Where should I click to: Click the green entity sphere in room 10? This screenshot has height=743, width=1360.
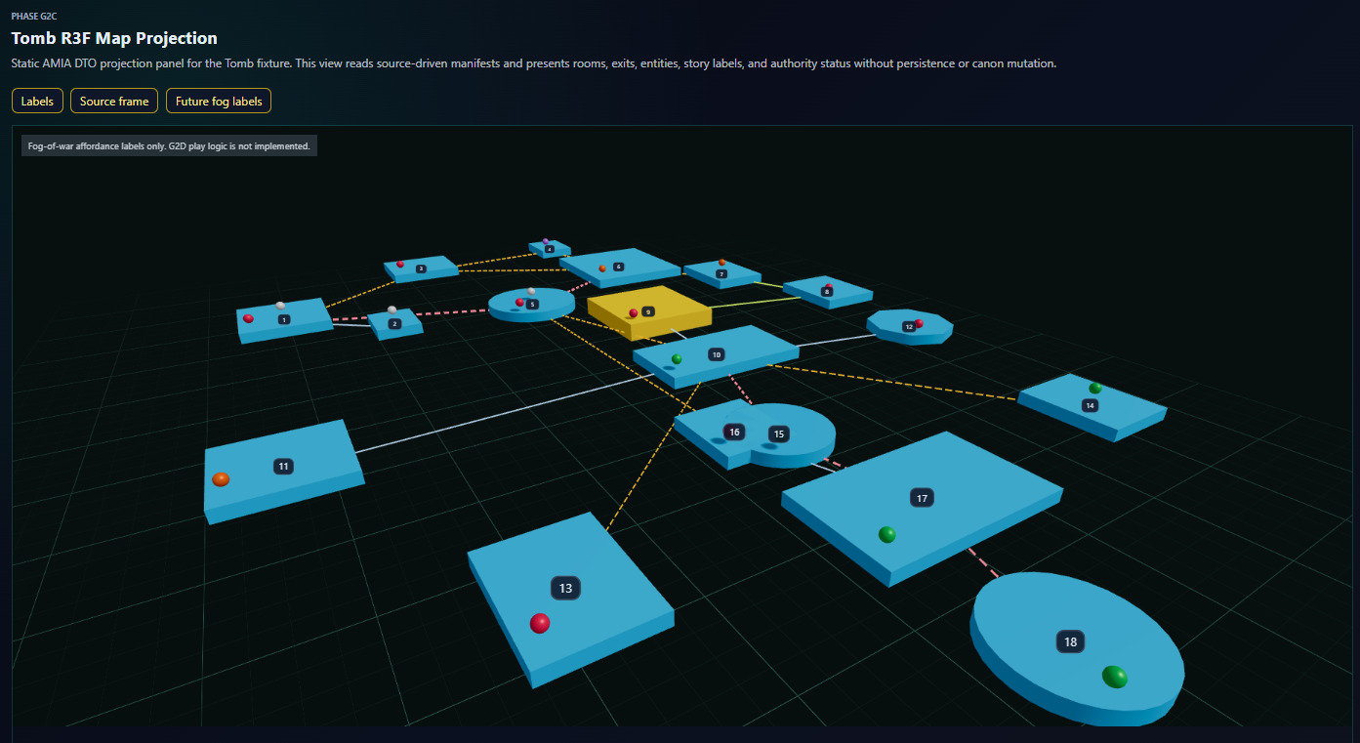[677, 359]
